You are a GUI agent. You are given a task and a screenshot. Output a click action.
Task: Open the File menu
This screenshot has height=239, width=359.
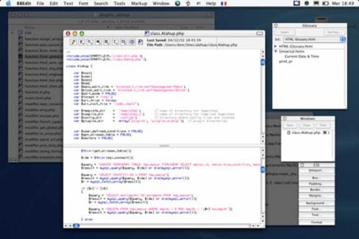pyautogui.click(x=40, y=4)
